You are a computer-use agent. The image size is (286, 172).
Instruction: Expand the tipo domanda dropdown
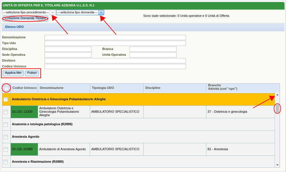click(x=101, y=12)
